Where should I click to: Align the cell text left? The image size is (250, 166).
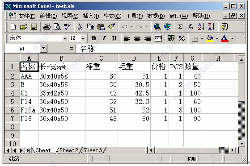(127, 38)
